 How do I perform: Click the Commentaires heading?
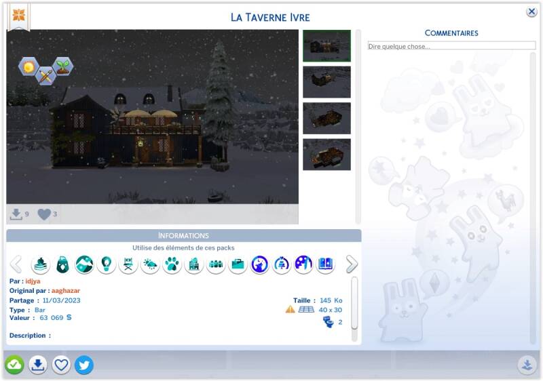tap(451, 33)
